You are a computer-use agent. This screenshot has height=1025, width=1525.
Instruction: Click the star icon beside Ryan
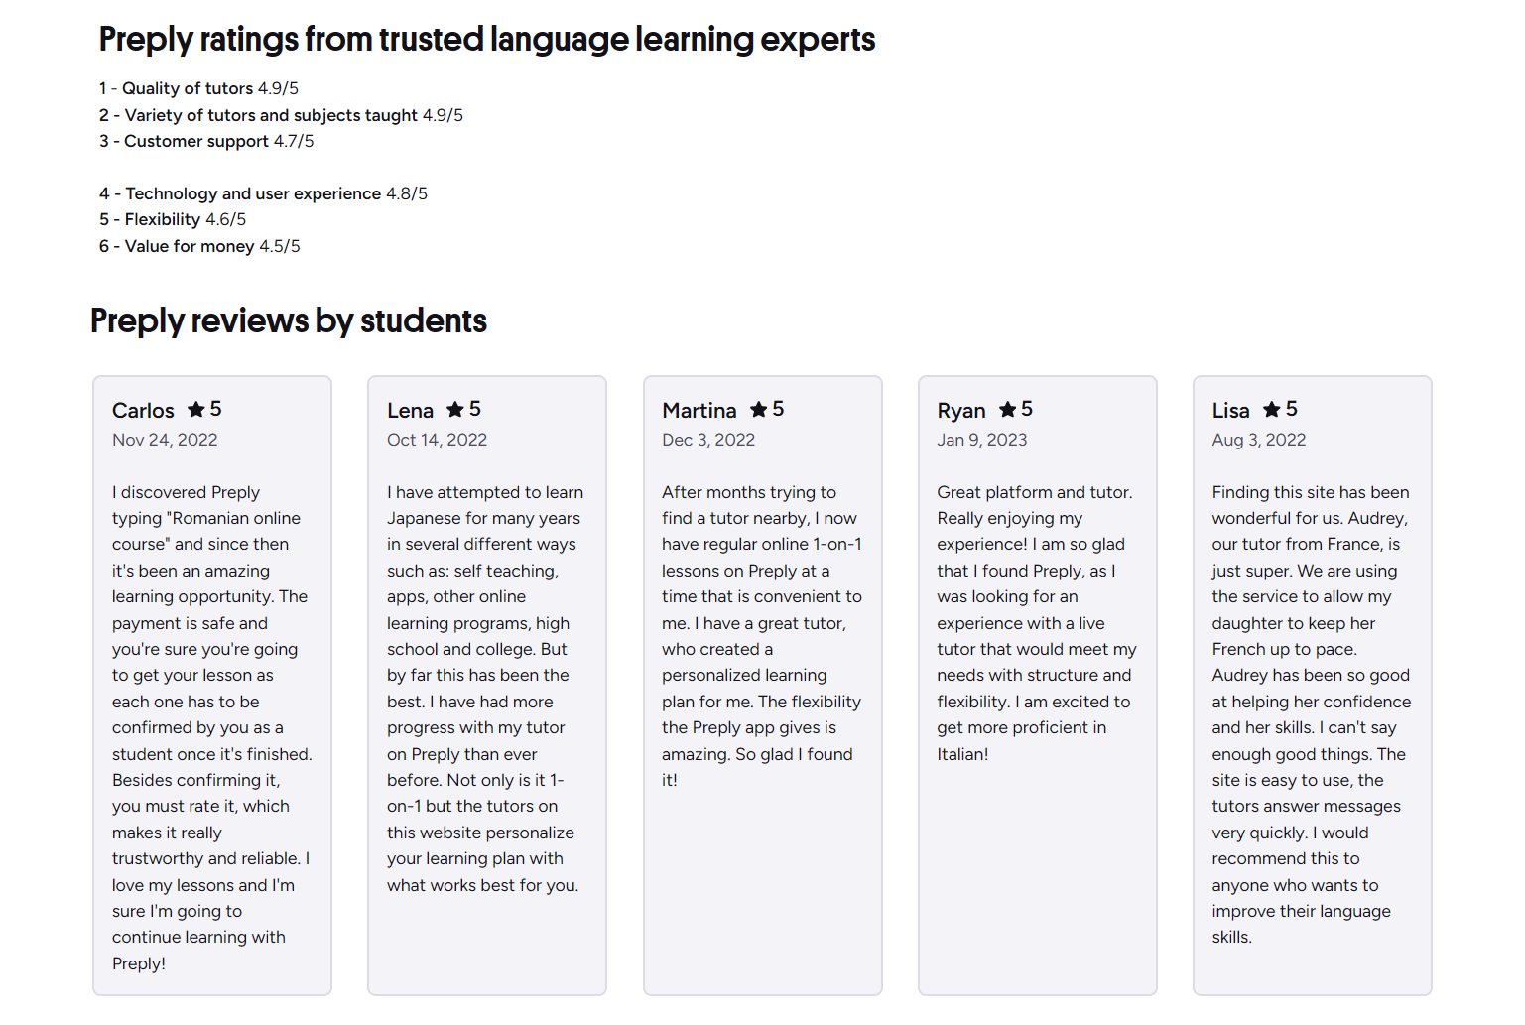[x=1008, y=409]
